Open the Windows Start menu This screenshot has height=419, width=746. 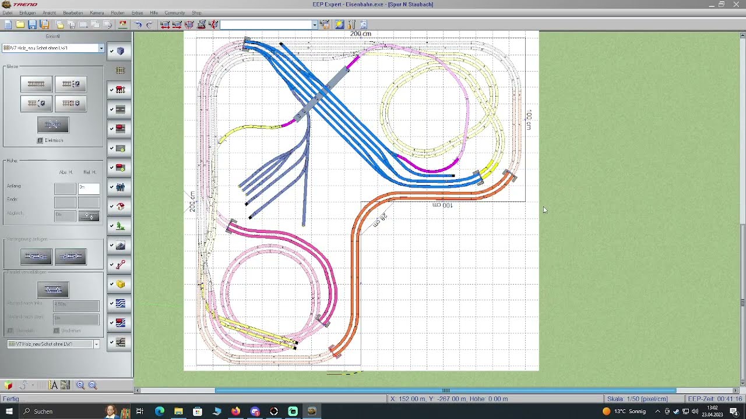pyautogui.click(x=9, y=411)
